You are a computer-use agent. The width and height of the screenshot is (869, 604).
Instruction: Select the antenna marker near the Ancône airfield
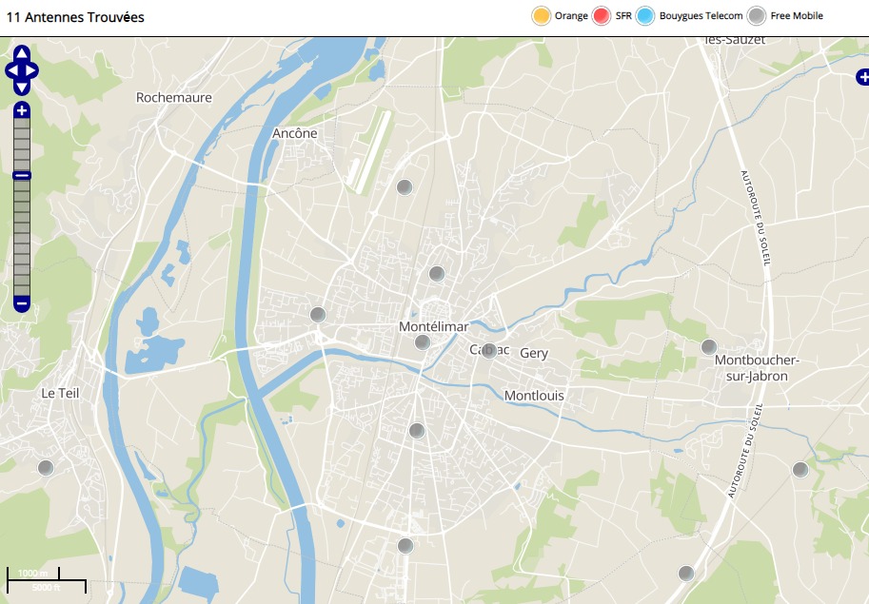pyautogui.click(x=405, y=187)
